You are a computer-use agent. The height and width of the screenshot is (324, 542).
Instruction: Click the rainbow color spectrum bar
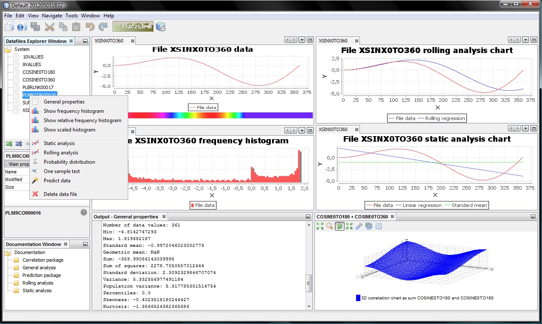coord(220,115)
